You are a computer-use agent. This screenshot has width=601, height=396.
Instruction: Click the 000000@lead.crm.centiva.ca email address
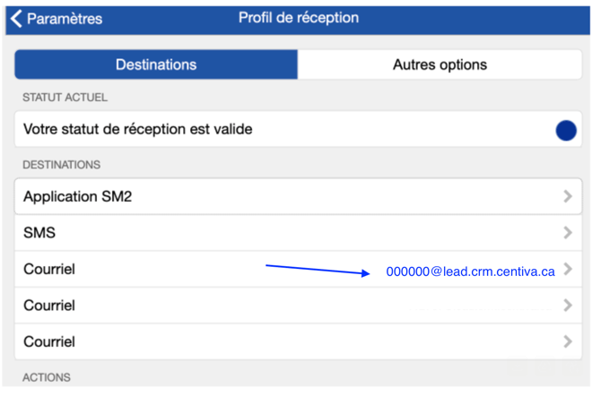[470, 271]
